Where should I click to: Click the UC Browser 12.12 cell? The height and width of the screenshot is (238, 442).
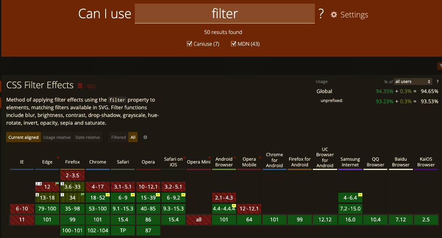pos(325,220)
